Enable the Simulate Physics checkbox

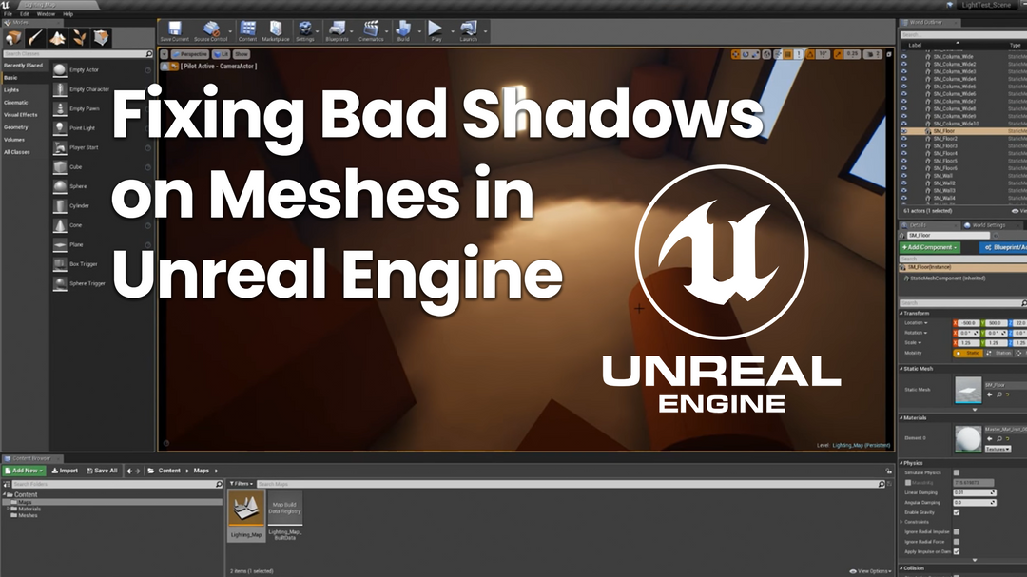pyautogui.click(x=957, y=473)
